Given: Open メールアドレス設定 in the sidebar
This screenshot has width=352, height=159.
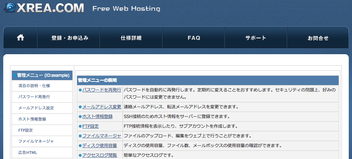Looking at the screenshot, I should (36, 108).
